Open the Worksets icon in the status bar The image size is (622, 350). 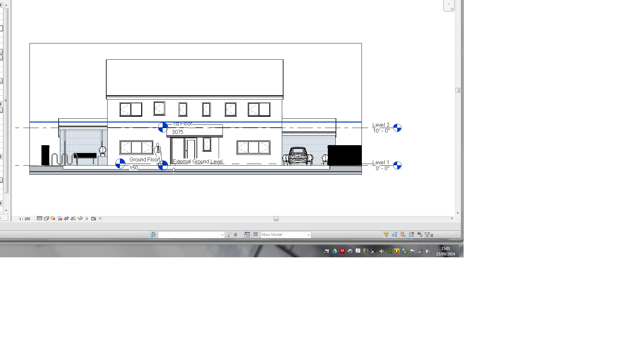(x=153, y=235)
